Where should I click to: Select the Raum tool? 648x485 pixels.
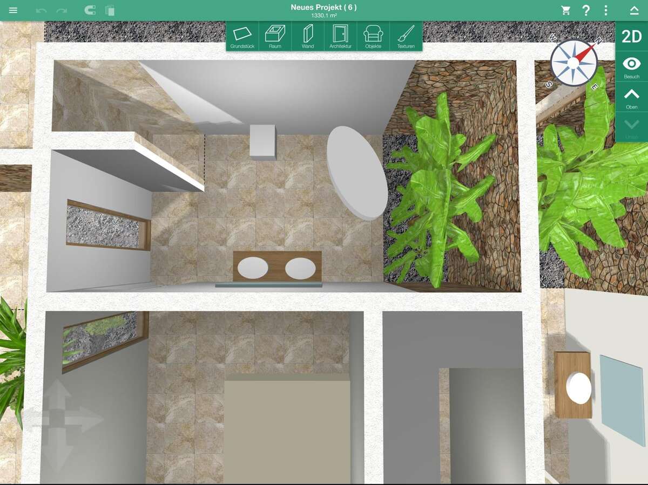point(275,37)
